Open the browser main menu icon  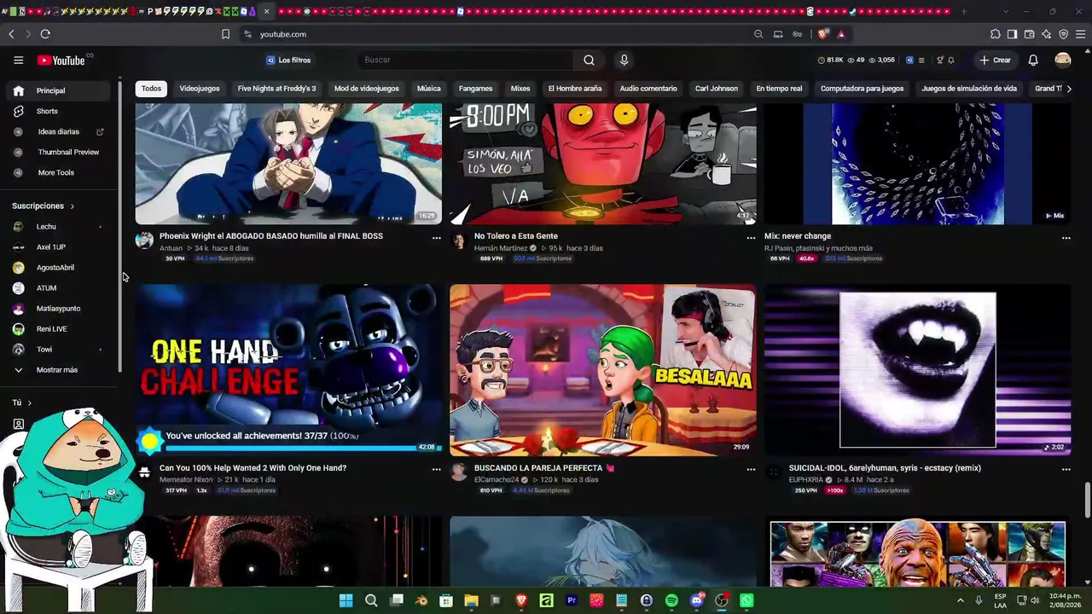click(1081, 34)
